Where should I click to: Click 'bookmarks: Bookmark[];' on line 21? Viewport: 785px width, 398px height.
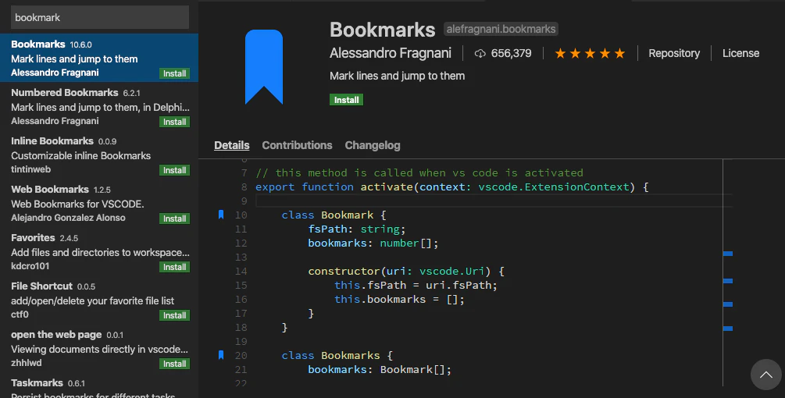click(380, 369)
